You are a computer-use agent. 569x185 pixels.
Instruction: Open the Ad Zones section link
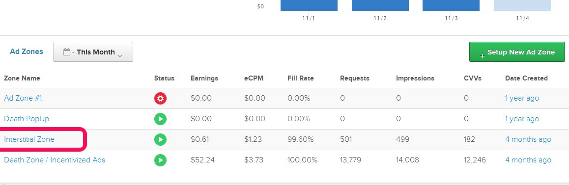27,52
